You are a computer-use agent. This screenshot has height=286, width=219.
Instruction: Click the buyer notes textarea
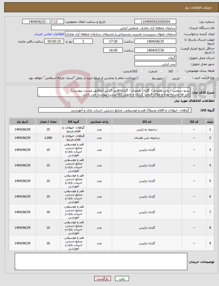point(101,262)
